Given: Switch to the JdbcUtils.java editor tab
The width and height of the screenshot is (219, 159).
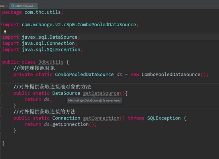Looking at the screenshot, I should (x=23, y=6).
